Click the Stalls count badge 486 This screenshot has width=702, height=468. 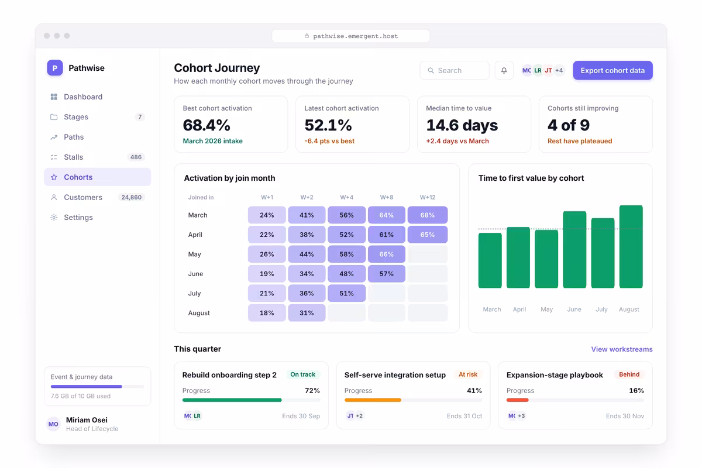[x=136, y=157]
